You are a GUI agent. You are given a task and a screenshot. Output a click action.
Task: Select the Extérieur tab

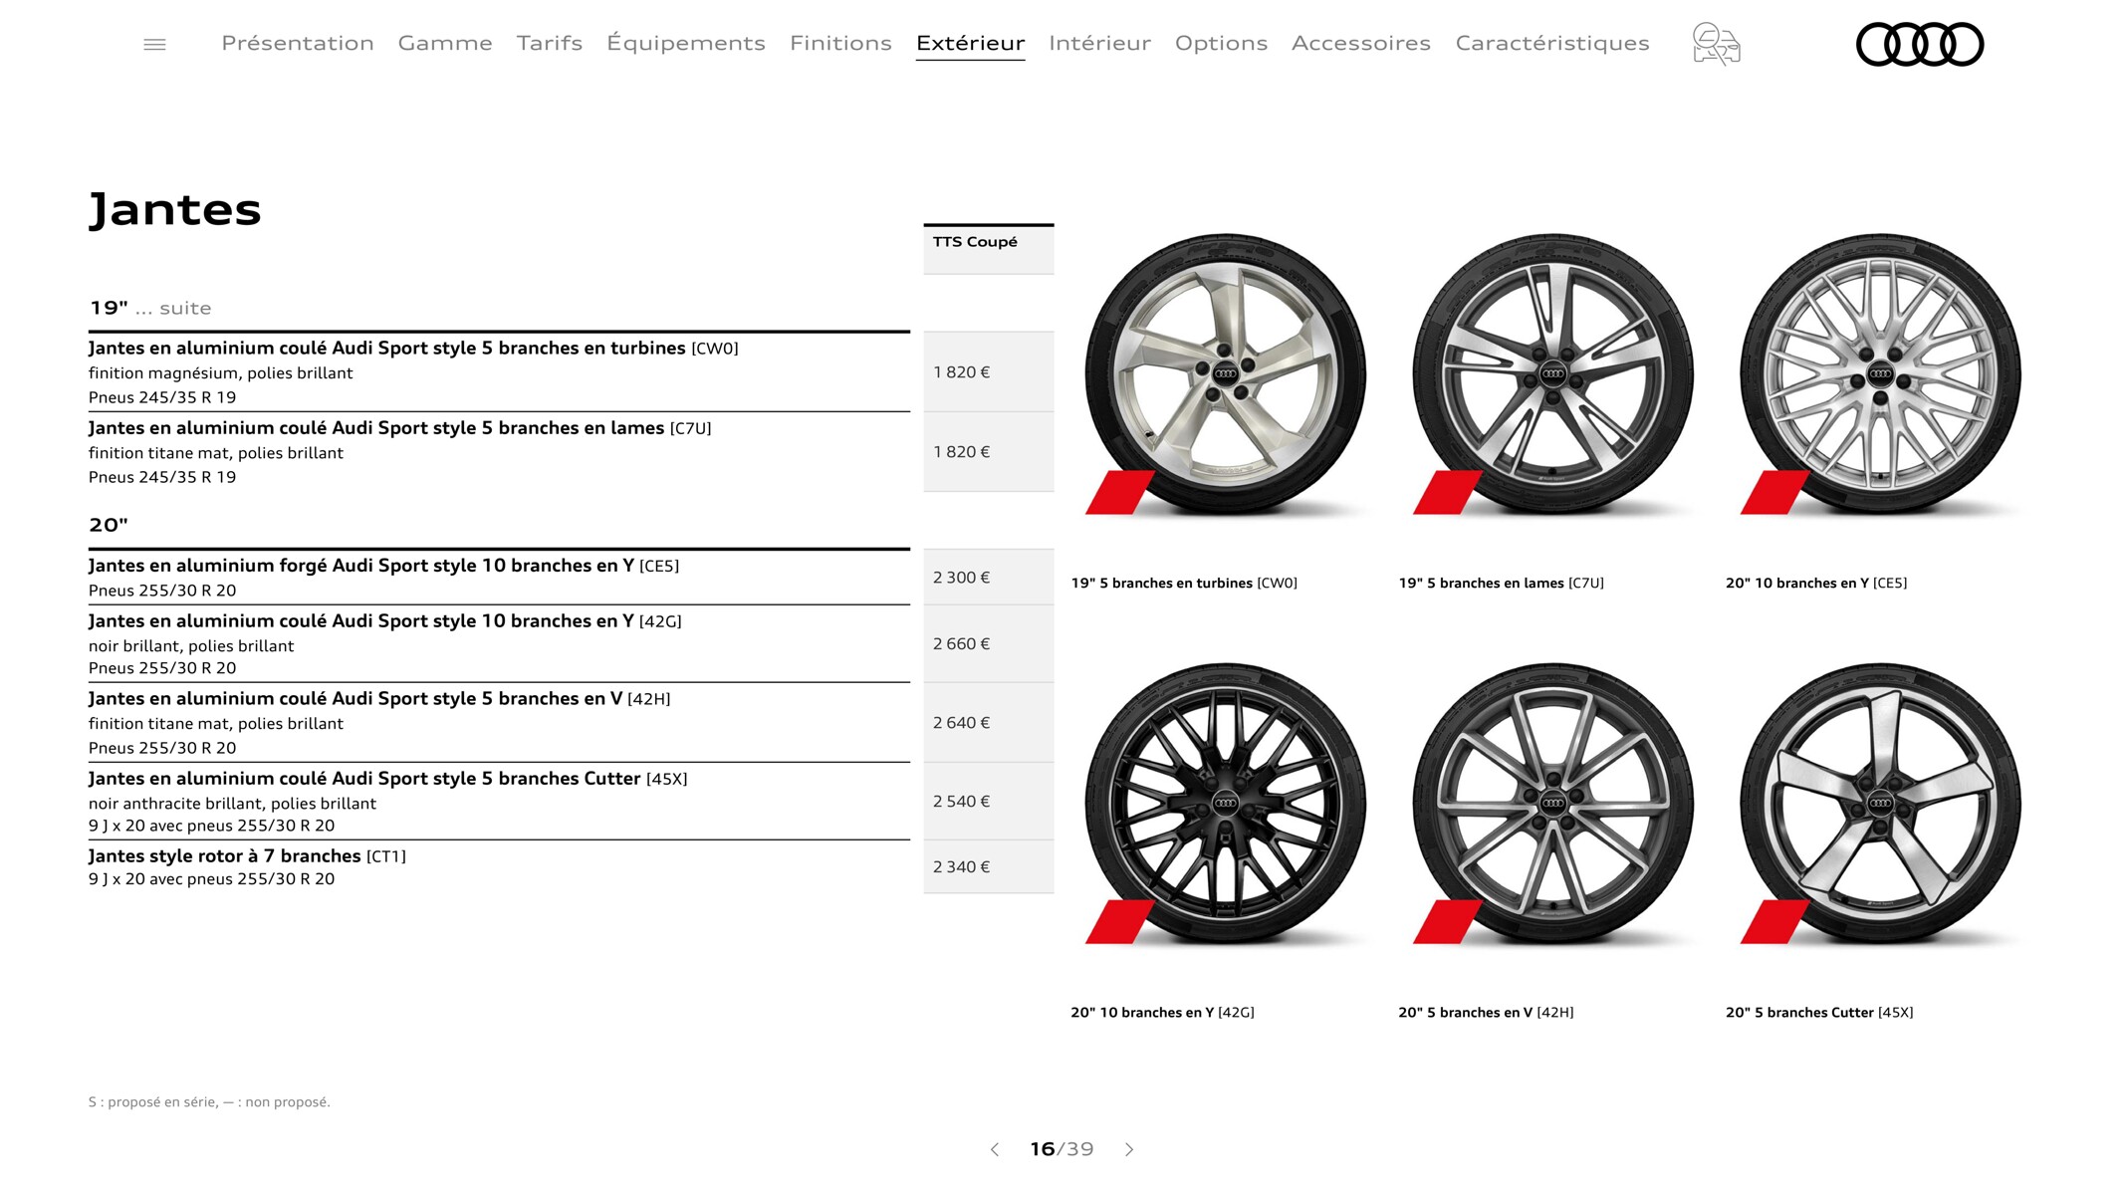(971, 43)
